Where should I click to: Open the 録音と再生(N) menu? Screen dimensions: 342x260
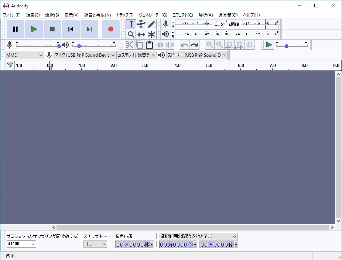(x=97, y=15)
